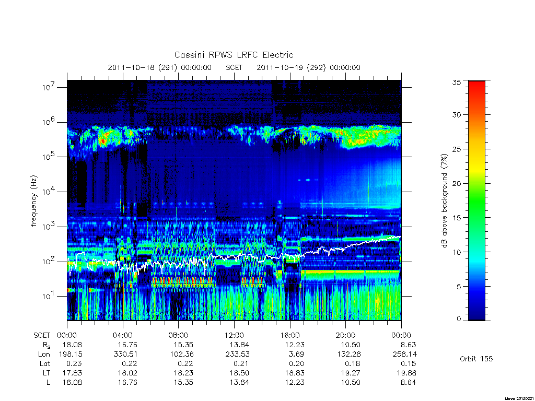Click the 5 tick on the color scale
535x401 pixels.
[x=459, y=287]
